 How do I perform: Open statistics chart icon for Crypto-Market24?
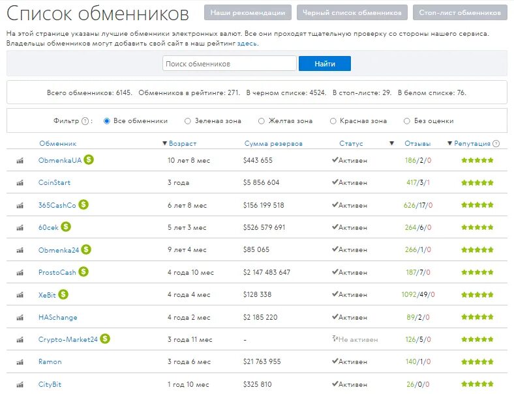[20, 340]
